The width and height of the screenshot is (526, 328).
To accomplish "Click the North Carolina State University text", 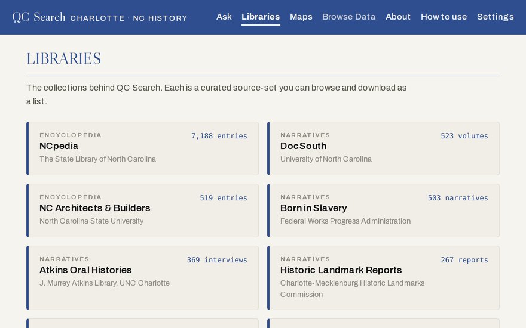I will tap(91, 221).
